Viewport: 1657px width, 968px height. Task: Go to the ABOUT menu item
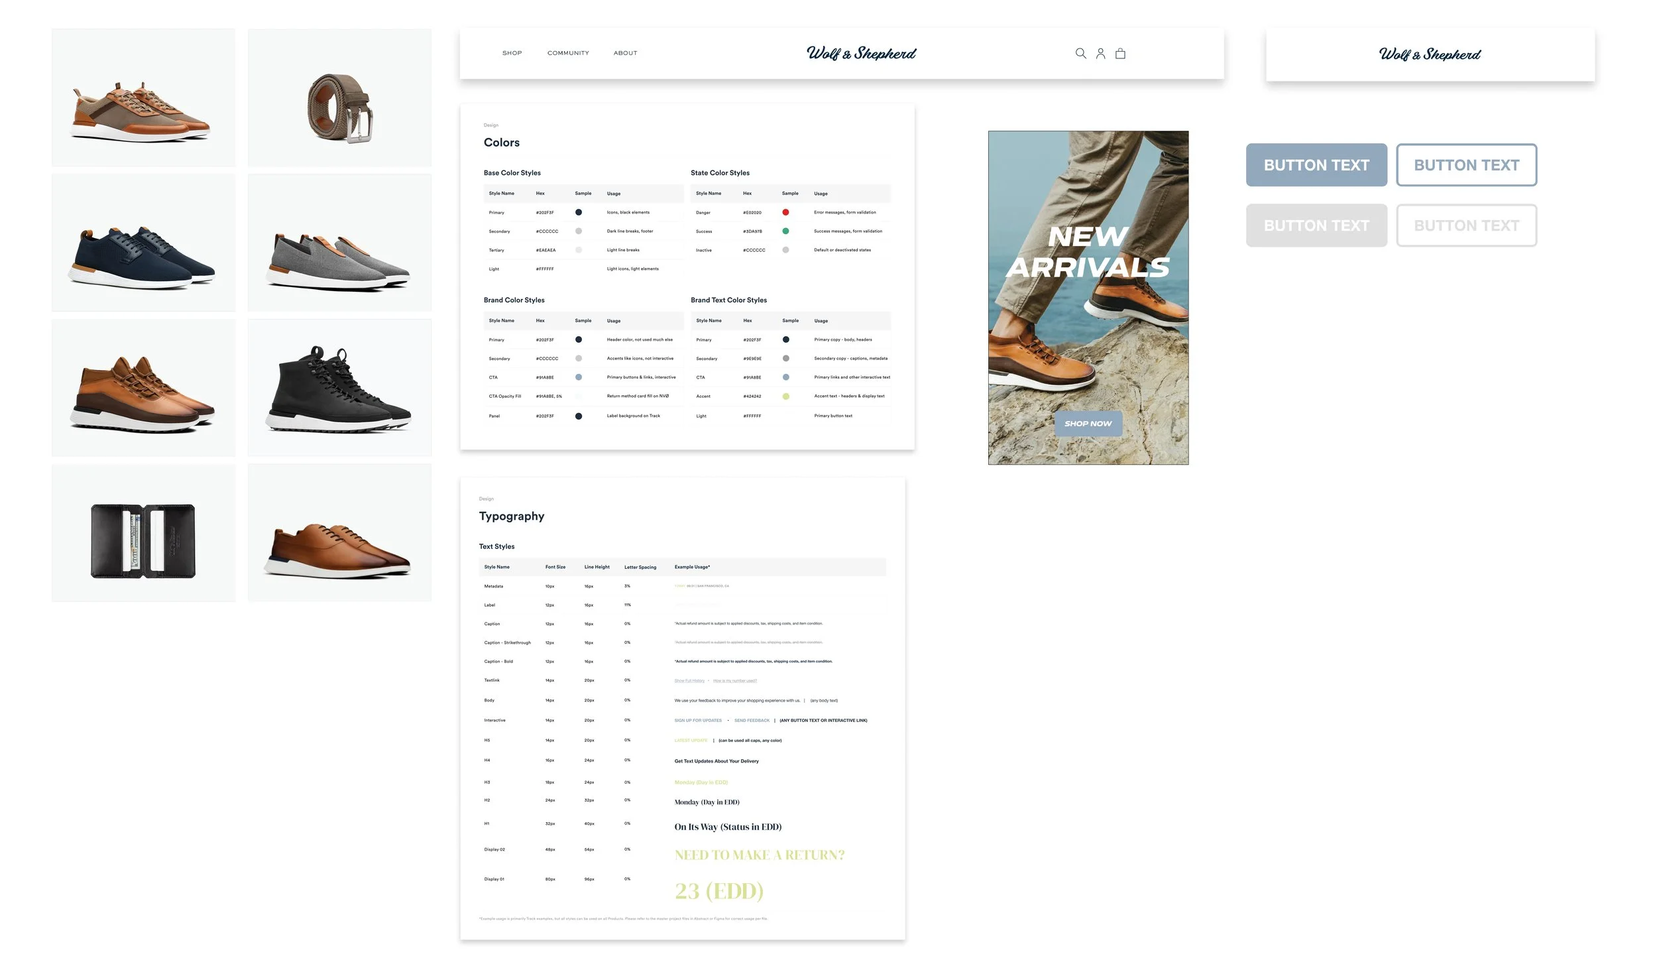click(625, 53)
